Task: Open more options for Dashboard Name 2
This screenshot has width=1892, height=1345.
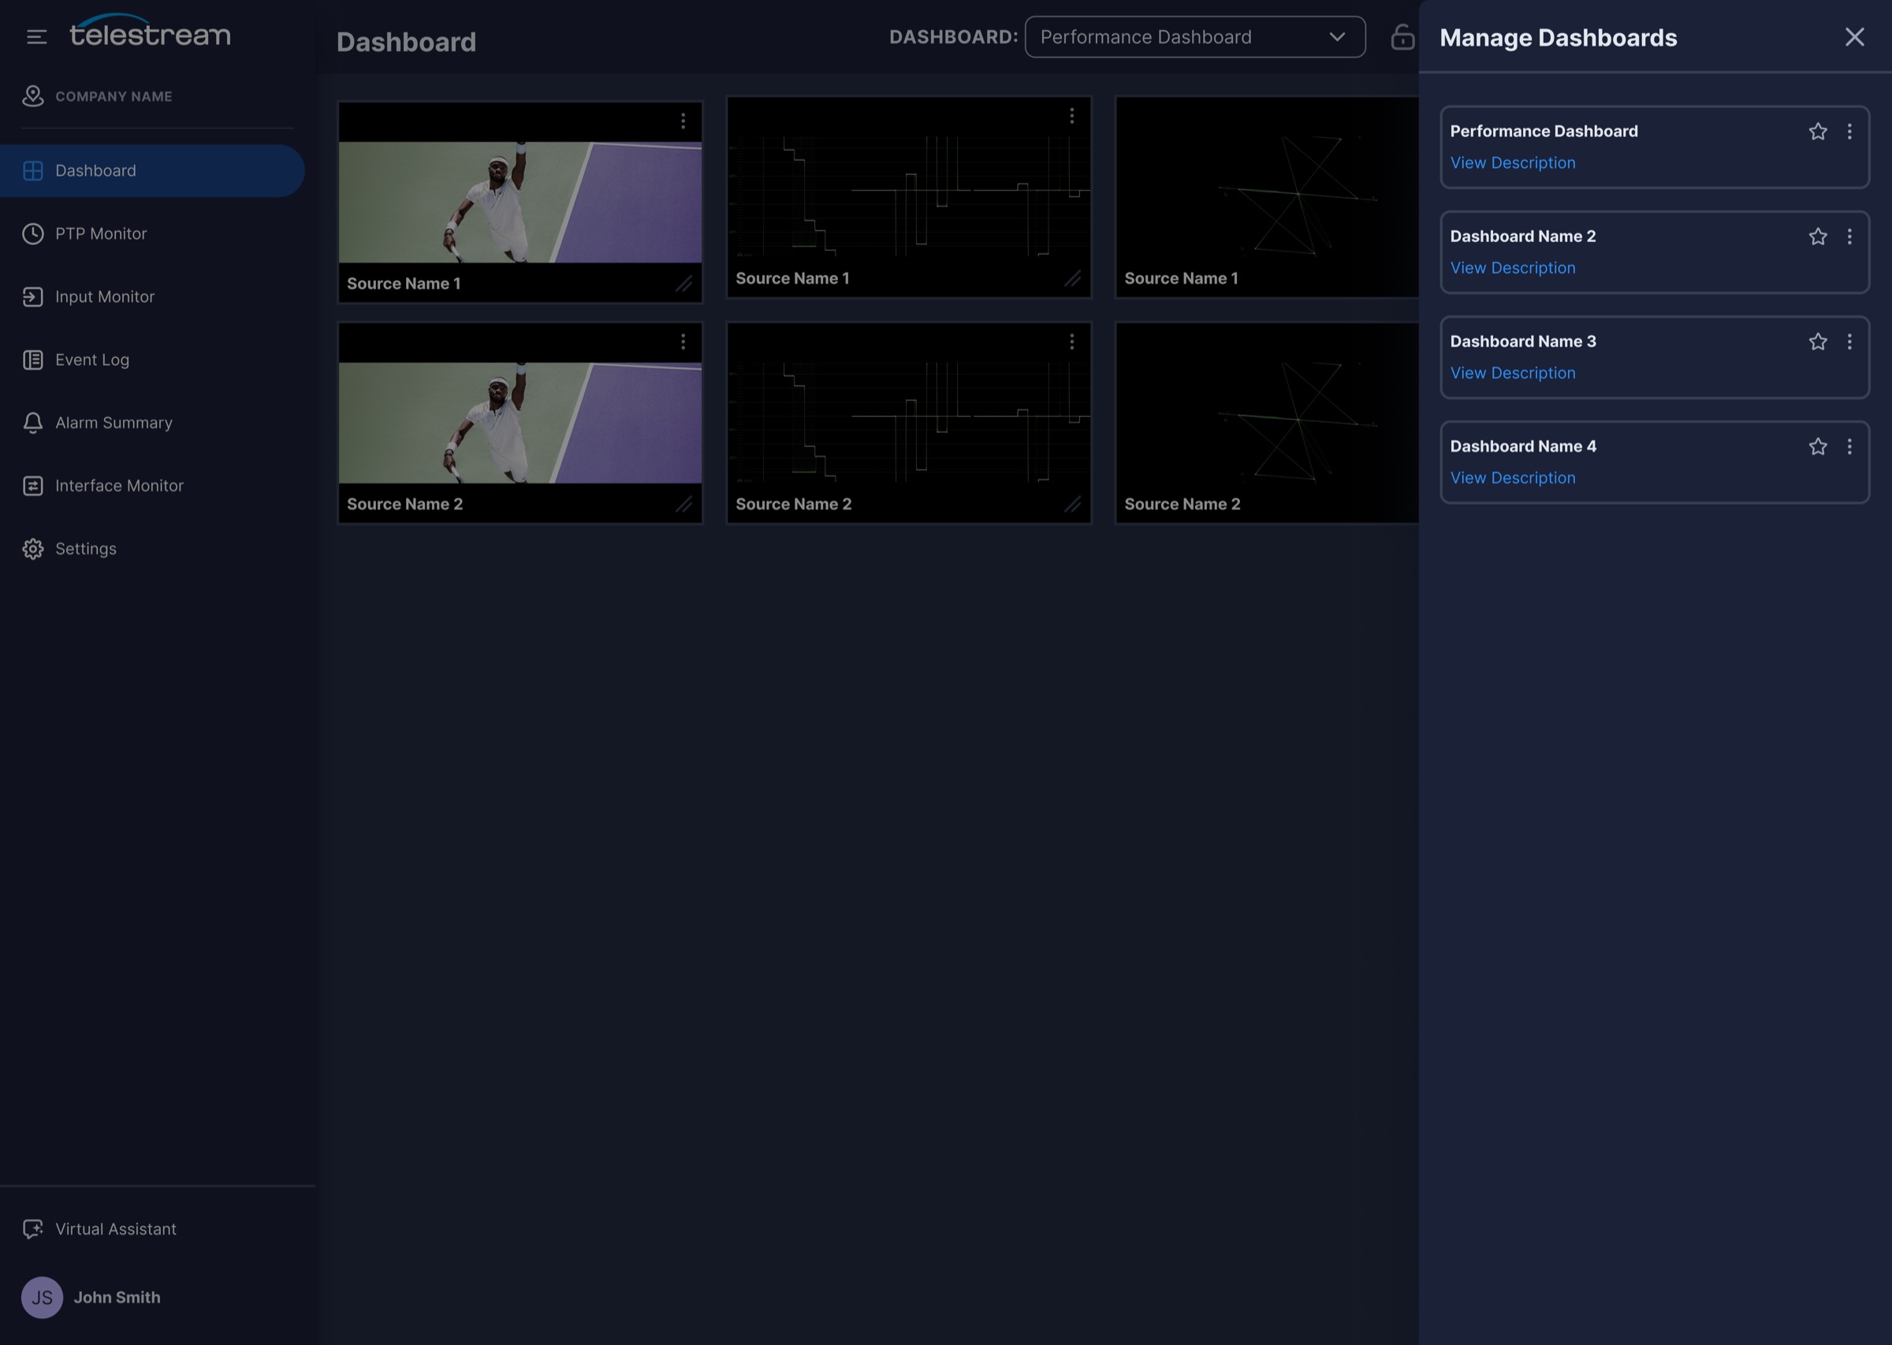Action: 1849,237
